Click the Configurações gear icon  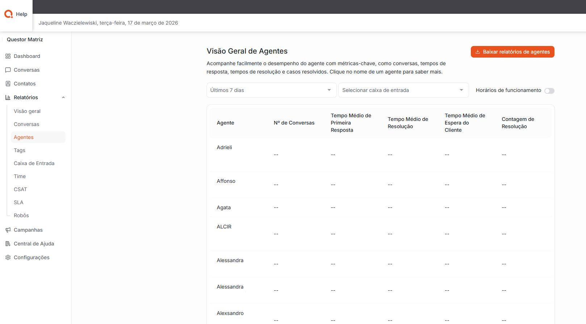[8, 257]
